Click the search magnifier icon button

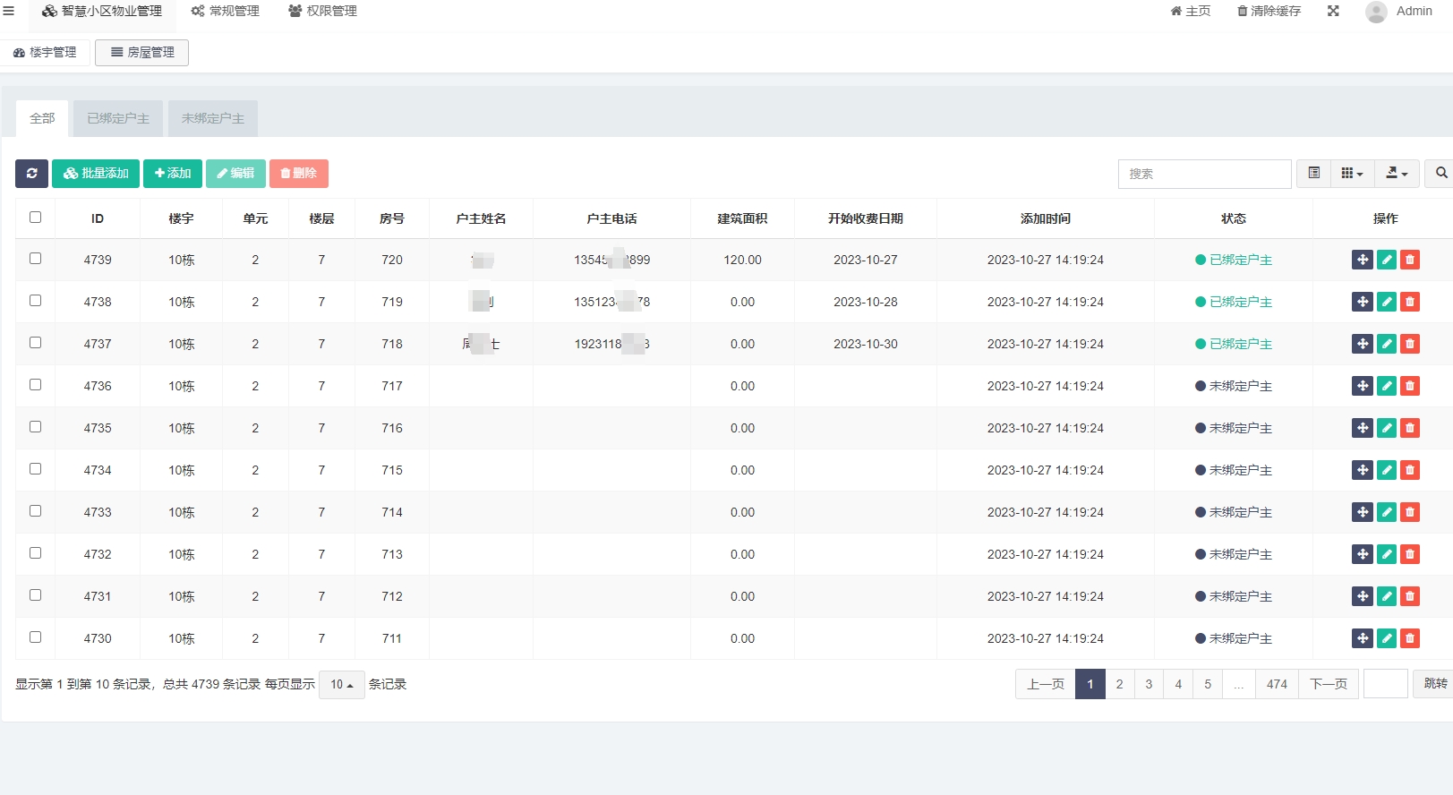coord(1440,174)
